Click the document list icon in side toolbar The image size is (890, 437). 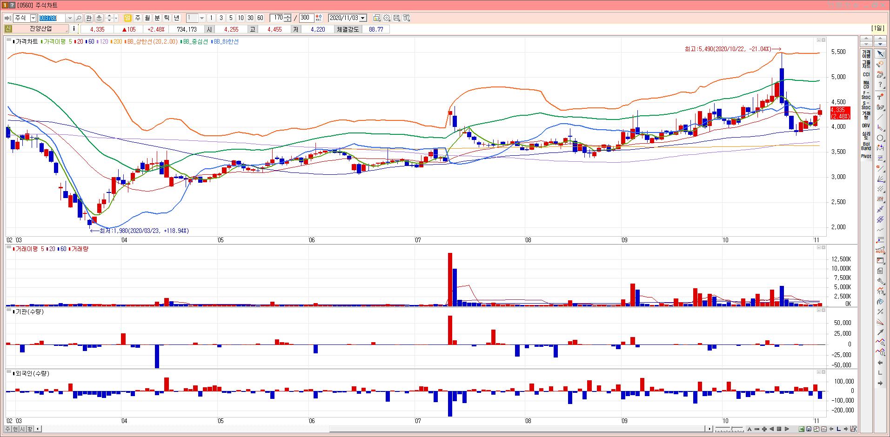[x=880, y=271]
